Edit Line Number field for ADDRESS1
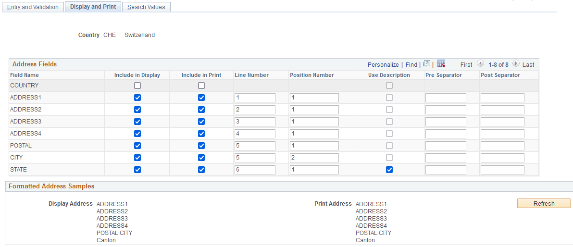This screenshot has height=247, width=573. click(255, 98)
